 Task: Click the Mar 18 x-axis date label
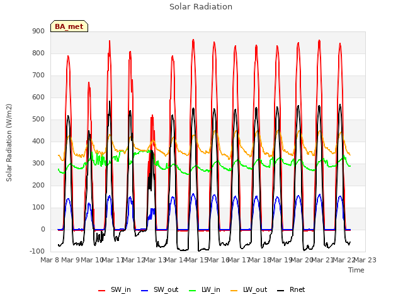(260, 260)
